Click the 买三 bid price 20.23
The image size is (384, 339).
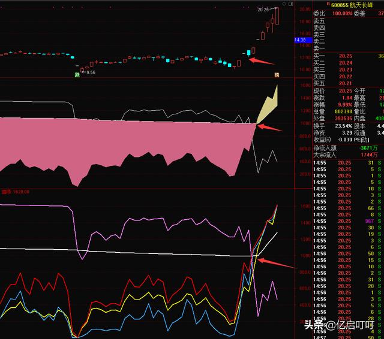pos(346,69)
